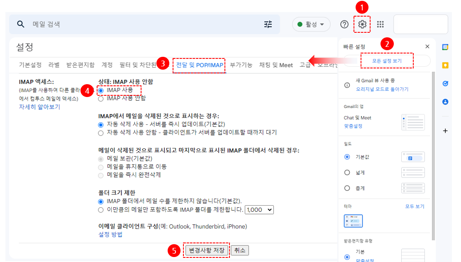The image size is (461, 262).
Task: Open Contacts in side panel
Action: coord(445,101)
